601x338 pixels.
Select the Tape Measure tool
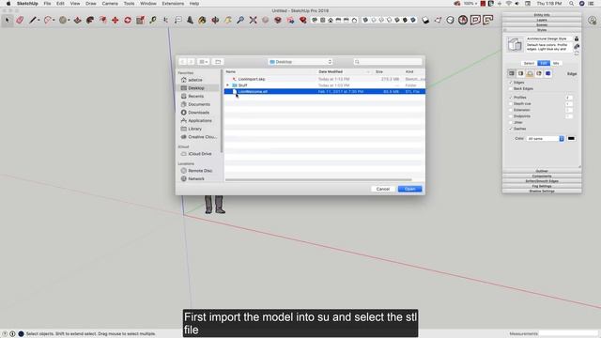153,20
